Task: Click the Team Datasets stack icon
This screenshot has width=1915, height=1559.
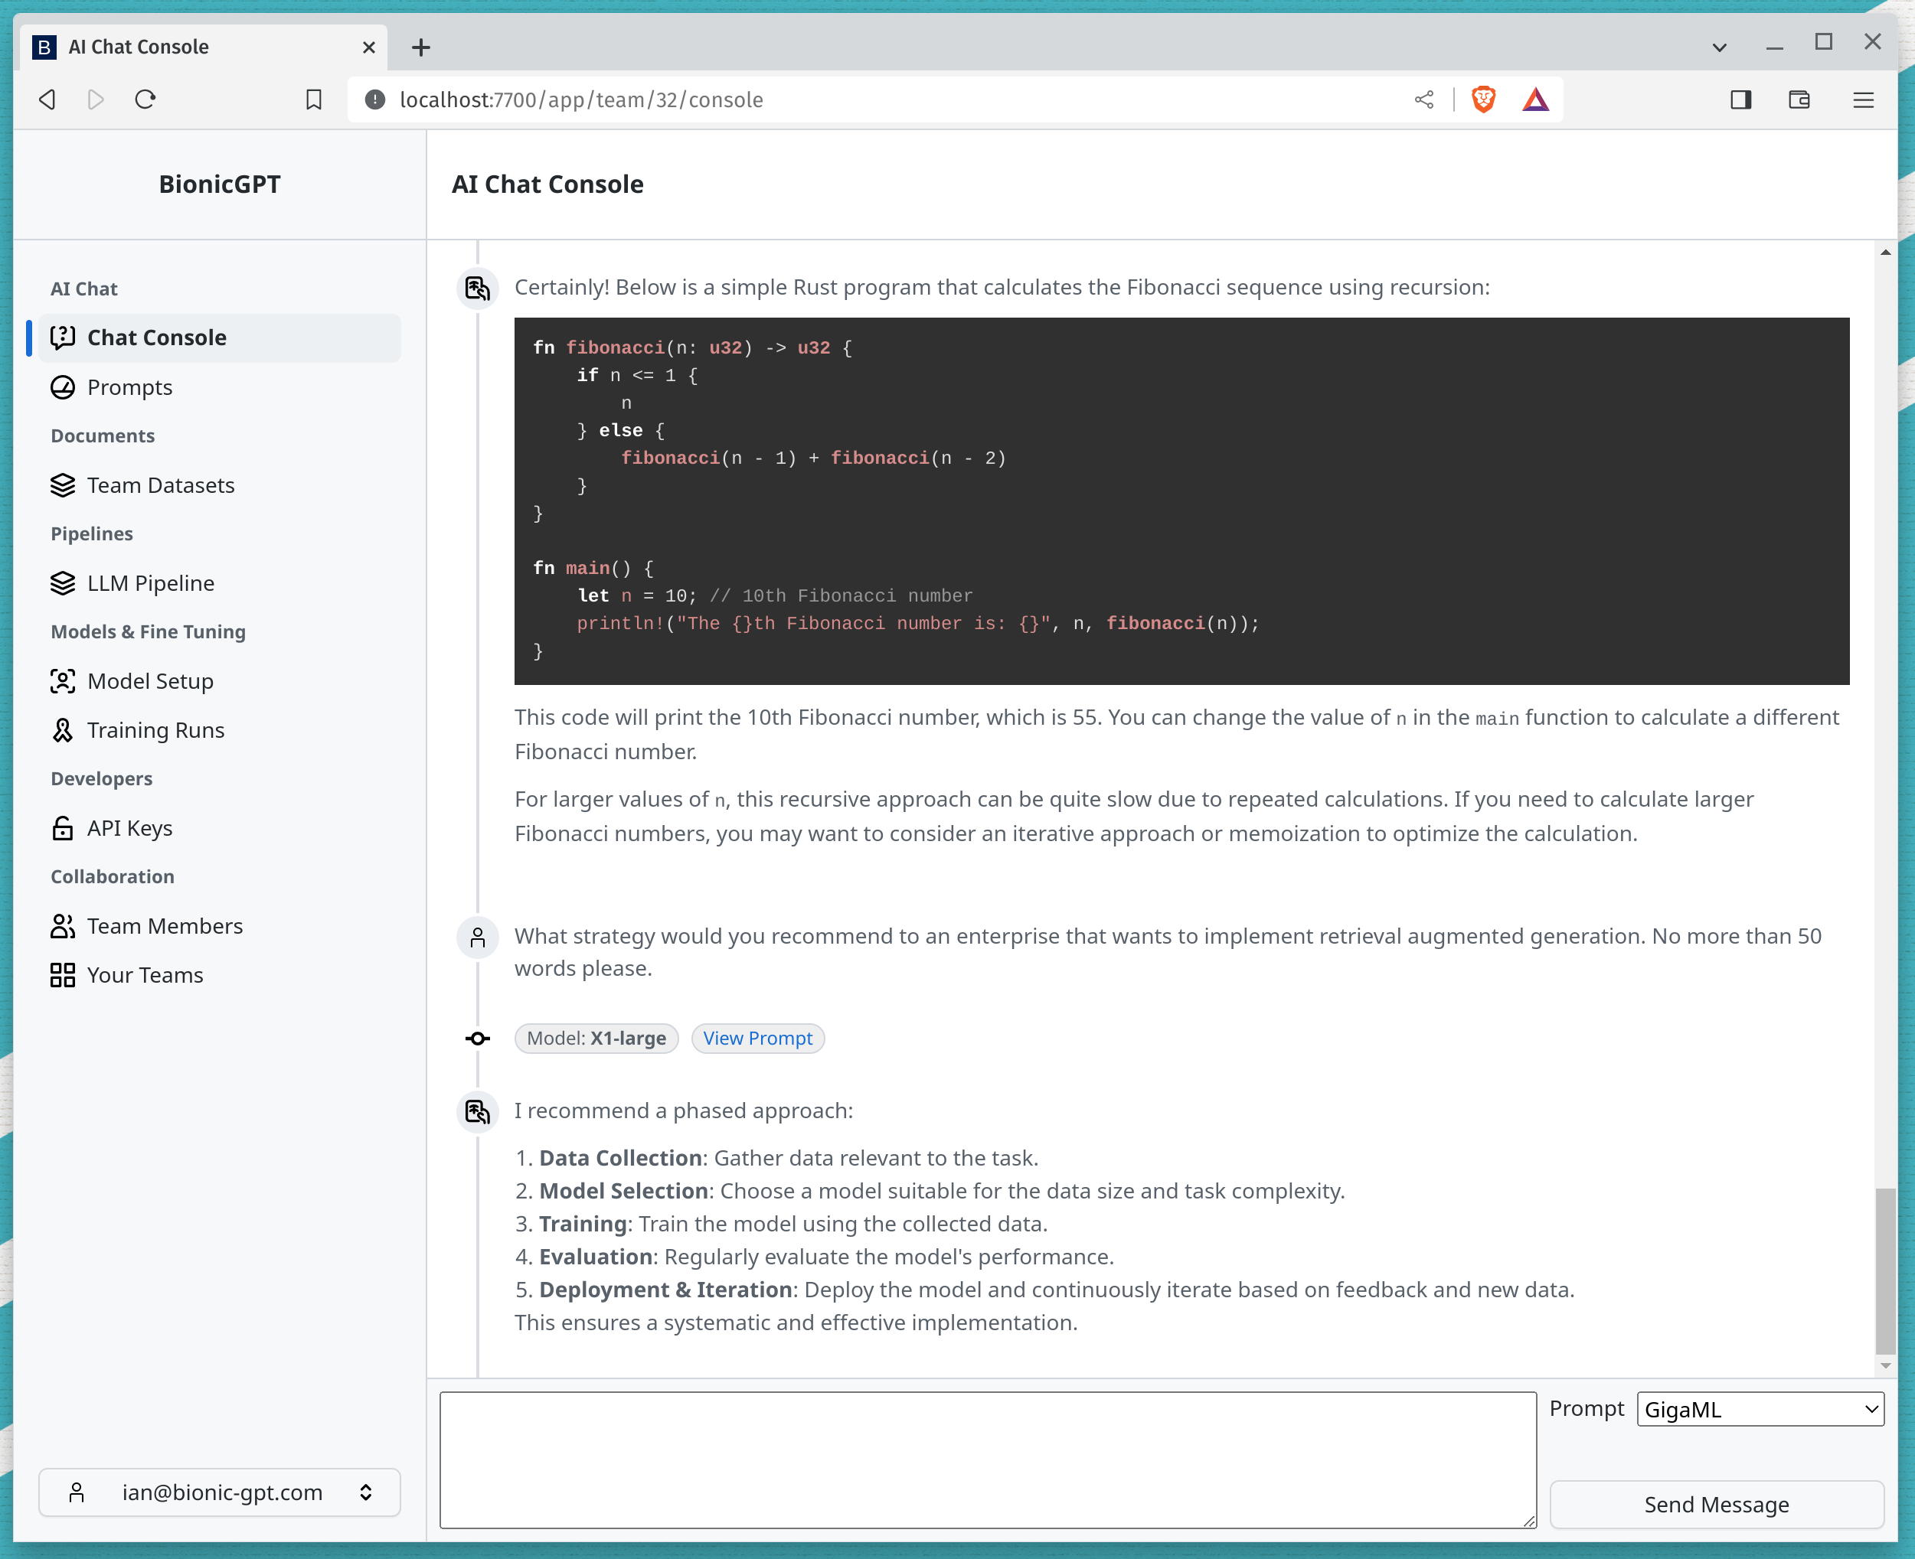Action: pyautogui.click(x=63, y=485)
